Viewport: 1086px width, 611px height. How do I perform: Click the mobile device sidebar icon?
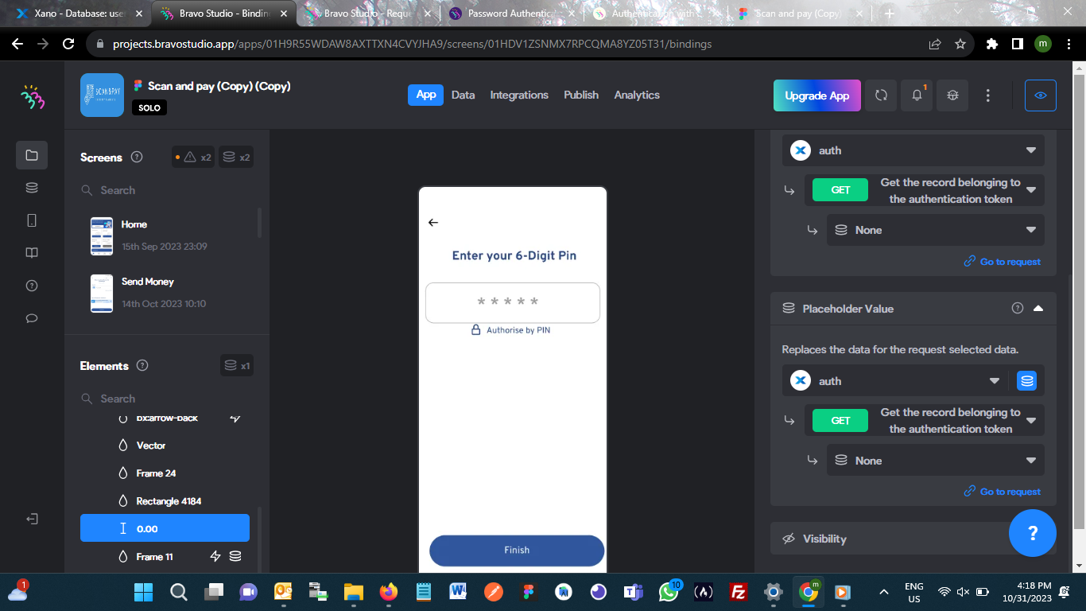point(32,220)
